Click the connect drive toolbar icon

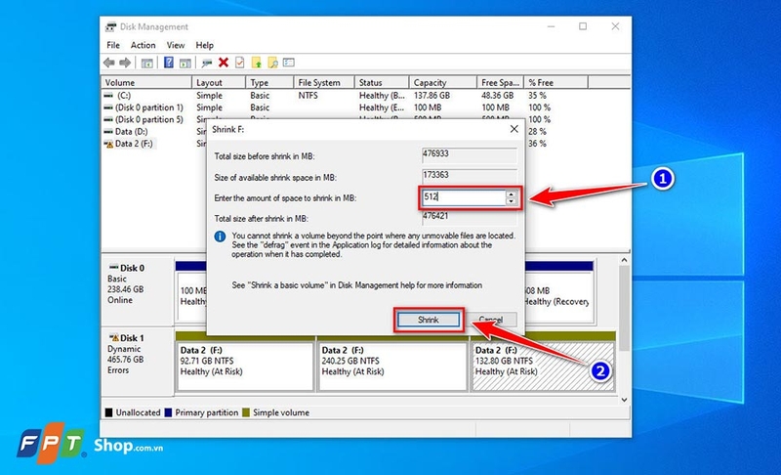pyautogui.click(x=207, y=63)
